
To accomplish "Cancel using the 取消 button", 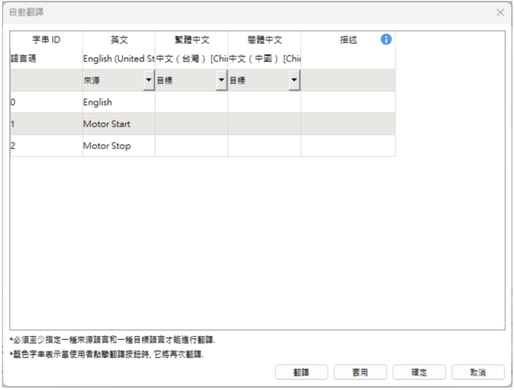I will (477, 372).
